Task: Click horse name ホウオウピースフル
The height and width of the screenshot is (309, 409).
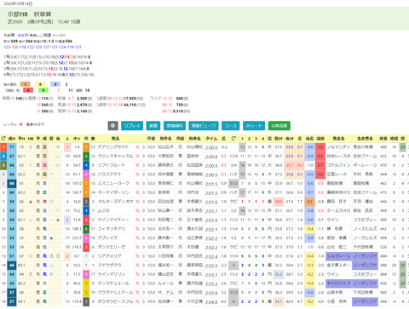Action: pos(115,301)
